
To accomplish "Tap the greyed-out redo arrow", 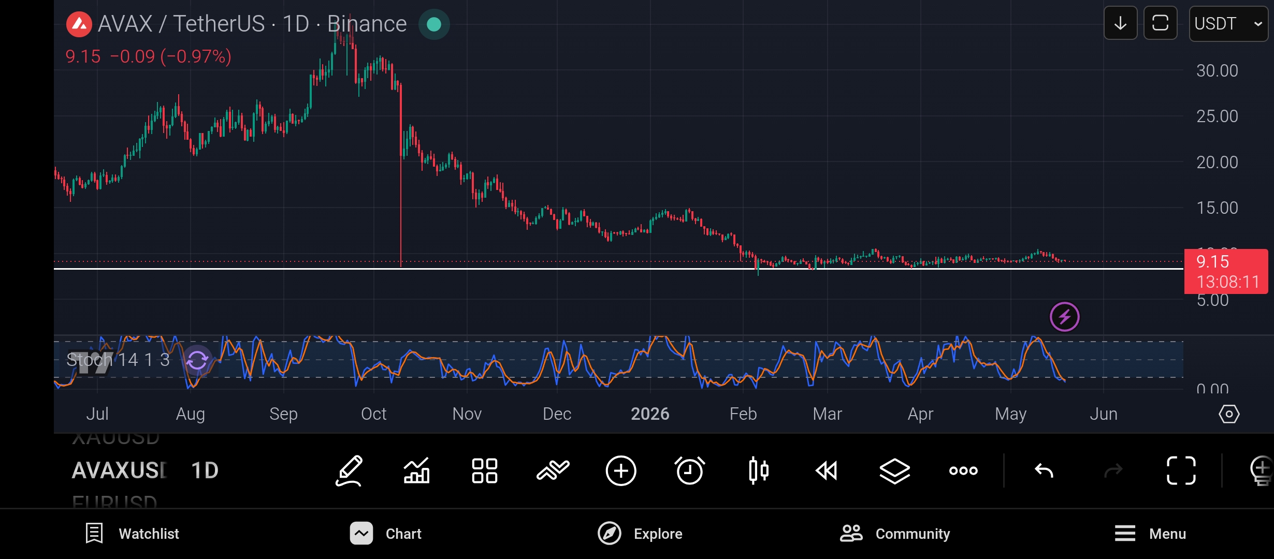I will click(1113, 470).
